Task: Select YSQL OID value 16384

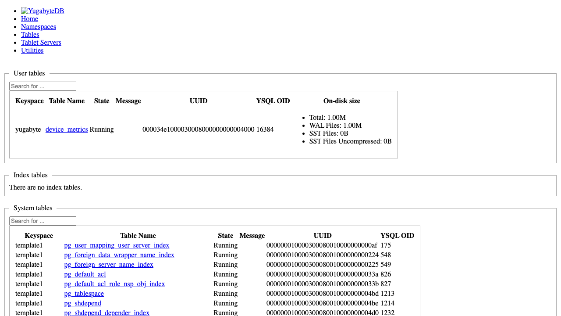Action: [x=265, y=129]
